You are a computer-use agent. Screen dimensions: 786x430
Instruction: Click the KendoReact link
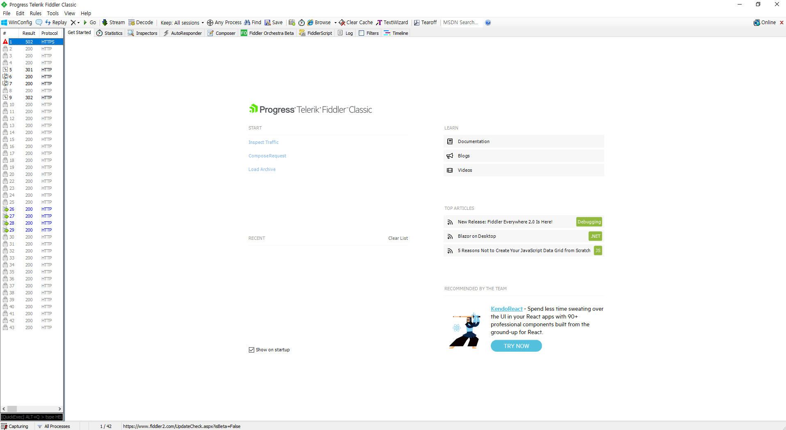click(x=507, y=309)
